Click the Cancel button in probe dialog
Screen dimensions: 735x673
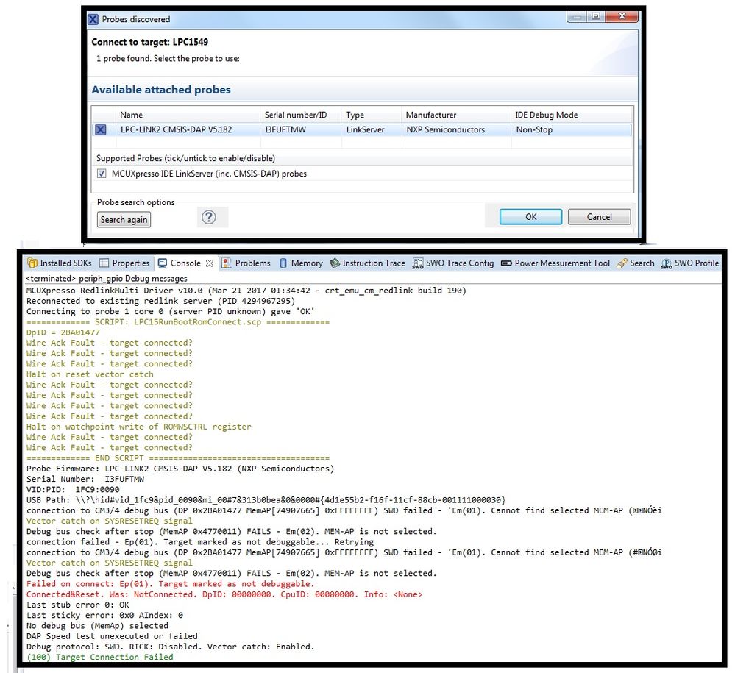599,217
